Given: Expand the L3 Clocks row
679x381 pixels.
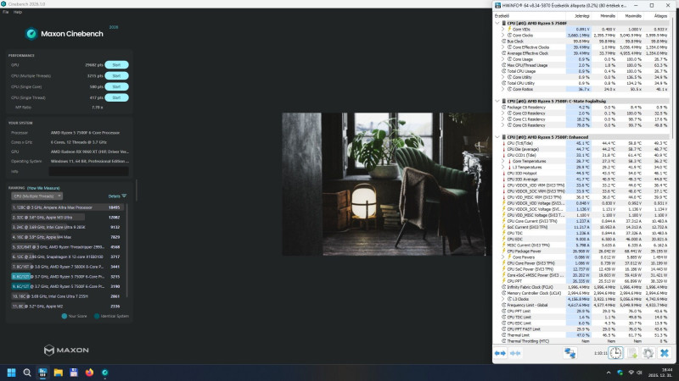Looking at the screenshot, I should 503,299.
